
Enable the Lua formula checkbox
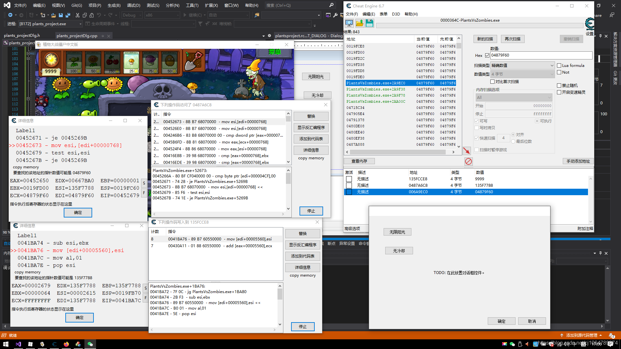coord(559,66)
